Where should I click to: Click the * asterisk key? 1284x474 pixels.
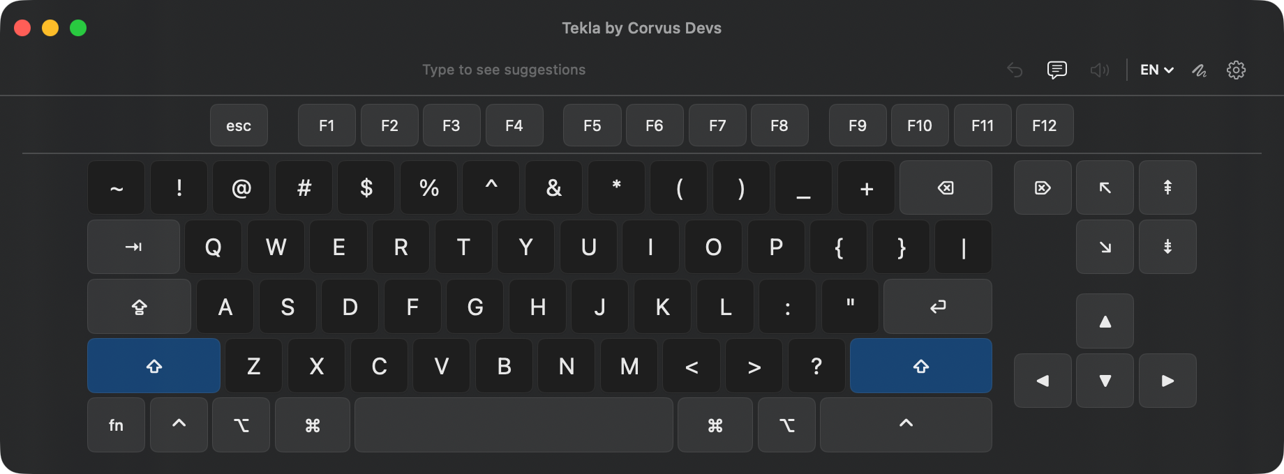(616, 188)
